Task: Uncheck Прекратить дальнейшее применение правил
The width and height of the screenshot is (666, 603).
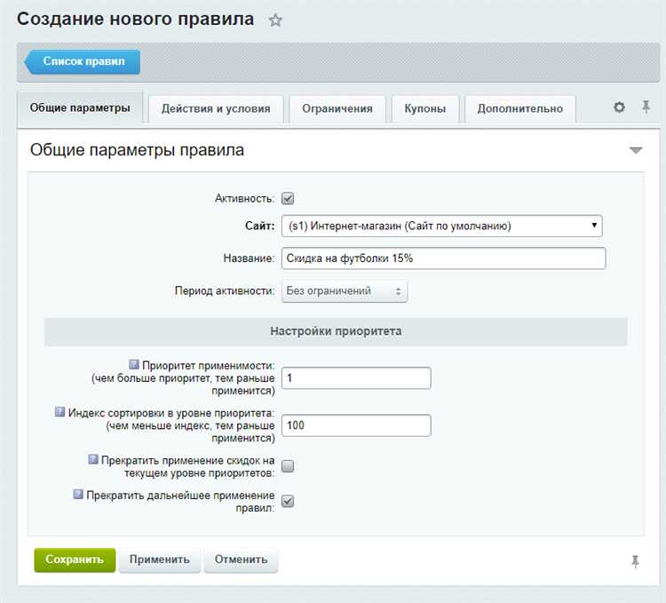Action: pos(288,501)
